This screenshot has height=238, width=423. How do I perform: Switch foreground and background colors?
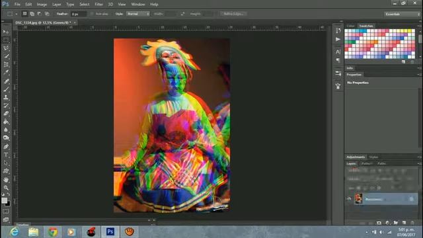tap(9, 194)
